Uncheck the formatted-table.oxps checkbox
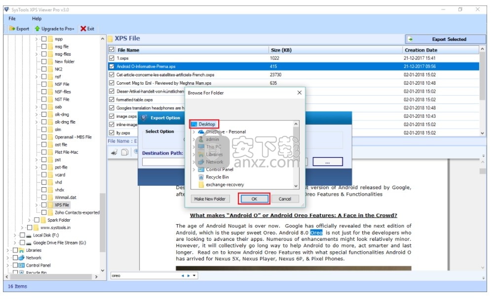 [x=112, y=100]
